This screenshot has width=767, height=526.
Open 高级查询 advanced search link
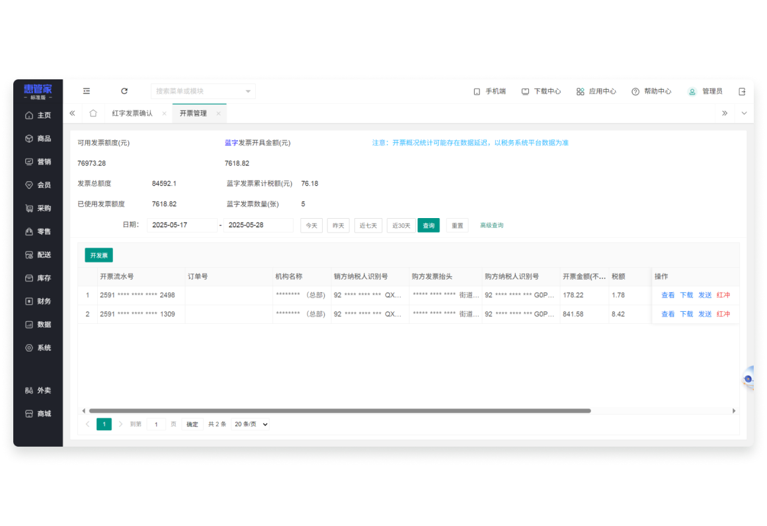pos(491,225)
